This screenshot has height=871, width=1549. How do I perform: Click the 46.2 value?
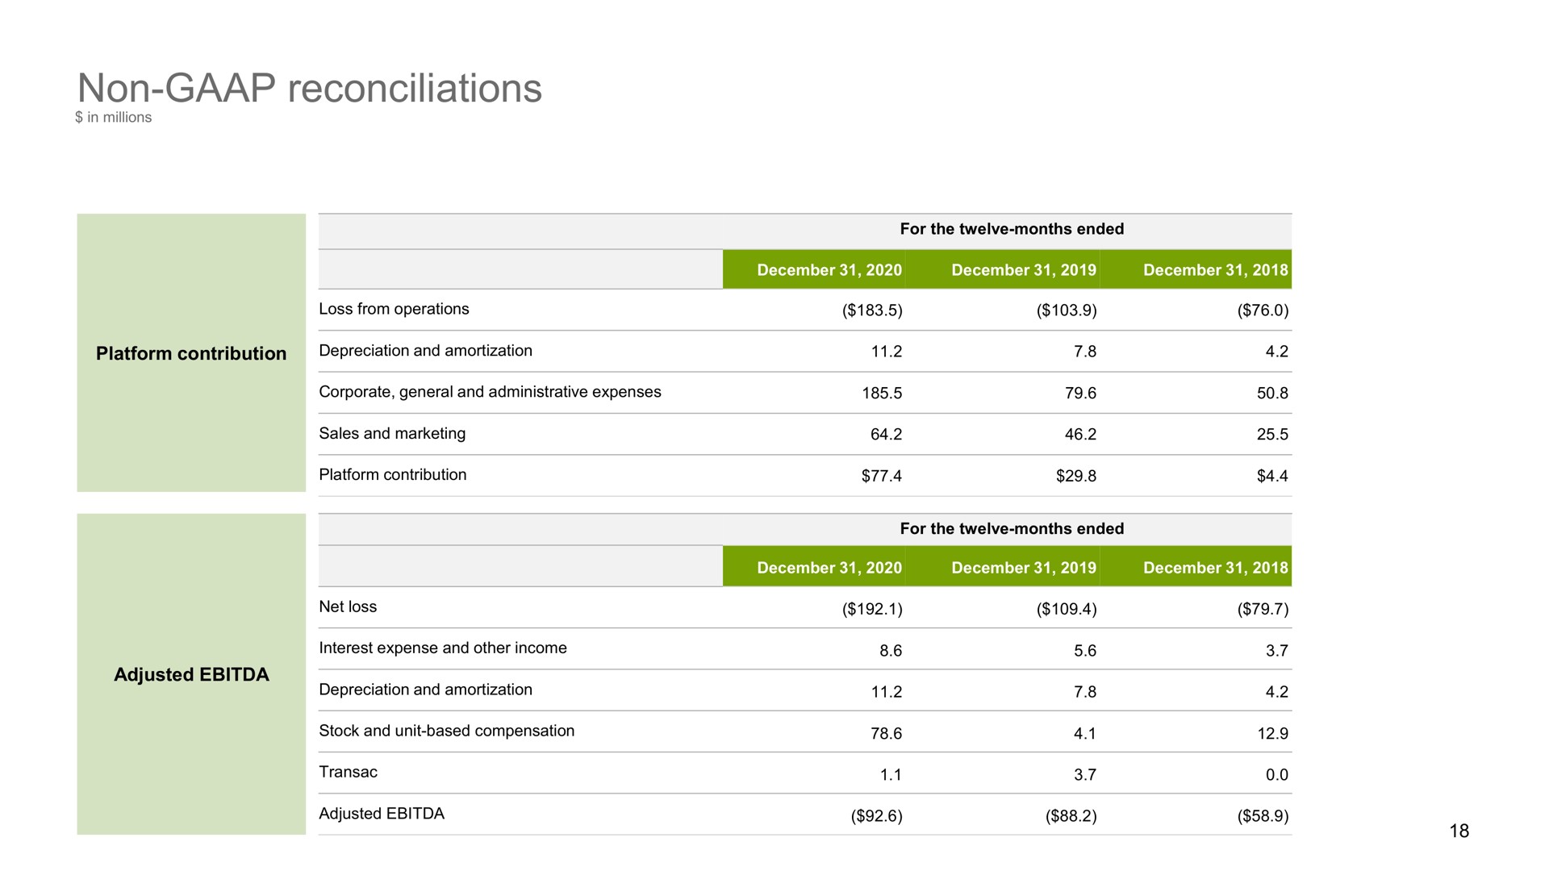pos(1080,434)
